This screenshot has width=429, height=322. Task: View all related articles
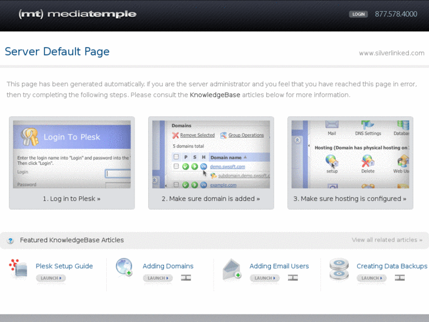click(x=387, y=240)
